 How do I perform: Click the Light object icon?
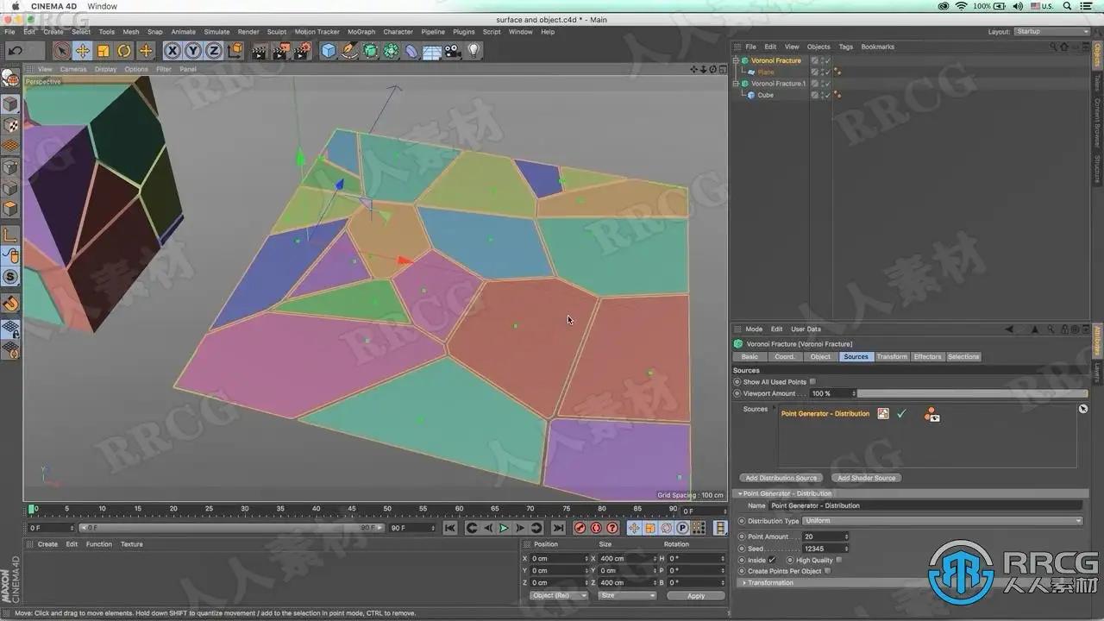tap(474, 51)
